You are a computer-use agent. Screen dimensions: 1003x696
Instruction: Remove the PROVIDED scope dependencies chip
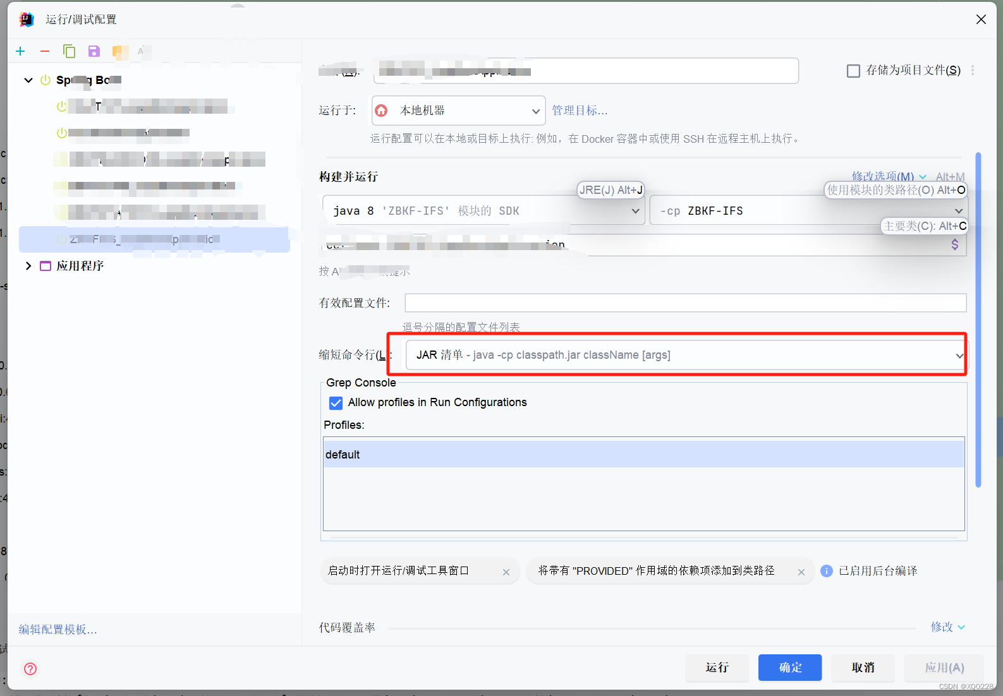click(x=801, y=572)
